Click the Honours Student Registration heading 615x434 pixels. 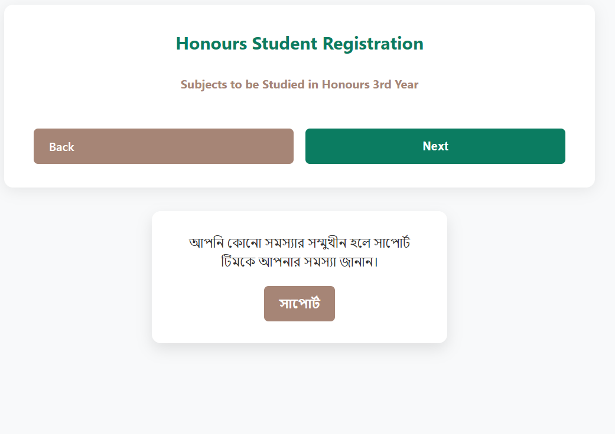[x=300, y=44]
